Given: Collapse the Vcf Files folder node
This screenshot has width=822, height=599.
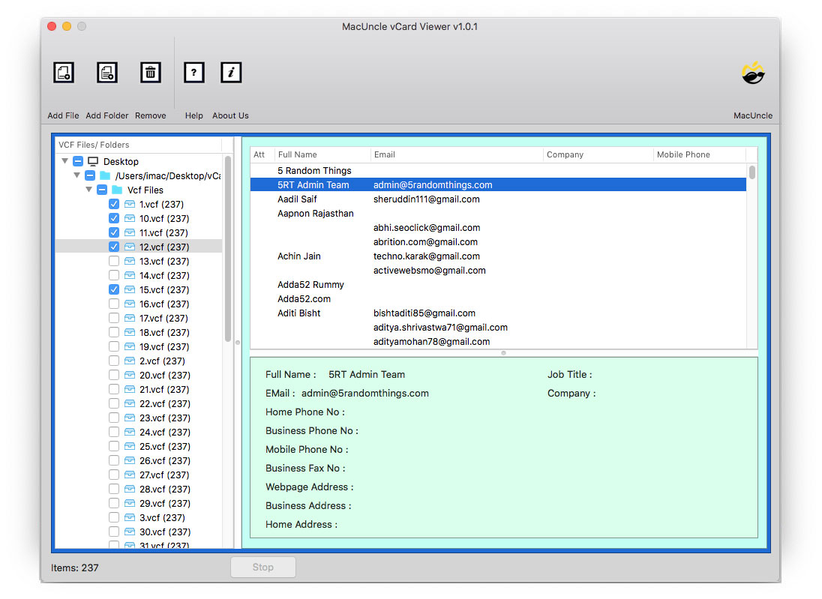Looking at the screenshot, I should point(88,189).
